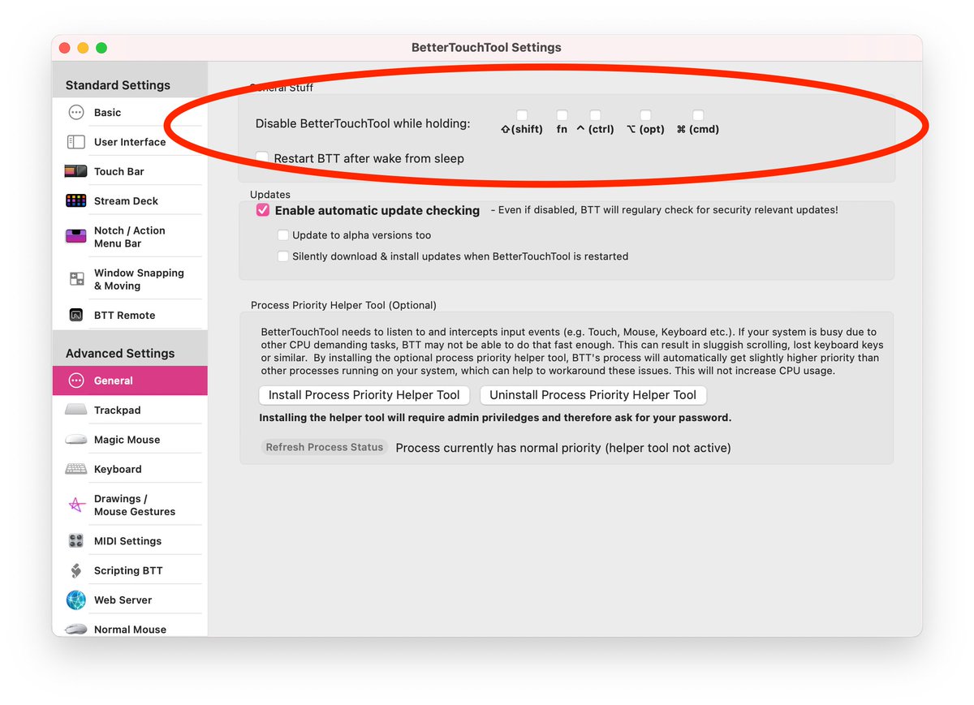Screen dimensions: 974x705
Task: Click the User Interface sidebar icon
Action: pyautogui.click(x=76, y=142)
